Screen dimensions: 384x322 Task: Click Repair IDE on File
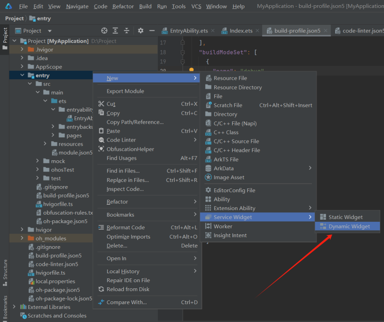coord(148,280)
